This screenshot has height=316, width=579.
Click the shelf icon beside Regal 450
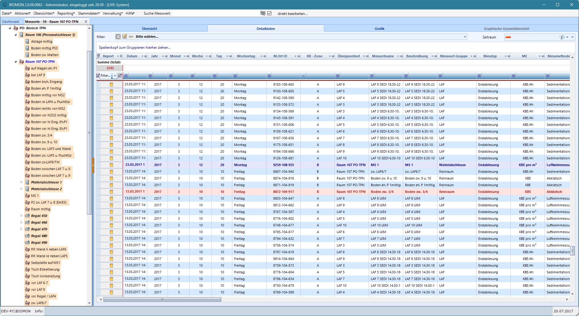[x=27, y=216]
